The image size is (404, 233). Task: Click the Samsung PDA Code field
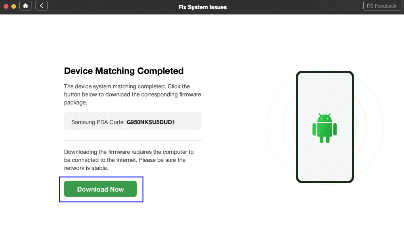133,121
